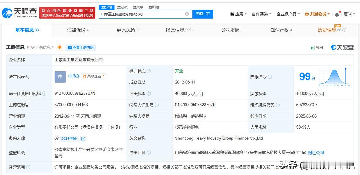Expand the 企业级产品 dropdown
Image resolution: width=360 pixels, height=175 pixels.
(288, 14)
